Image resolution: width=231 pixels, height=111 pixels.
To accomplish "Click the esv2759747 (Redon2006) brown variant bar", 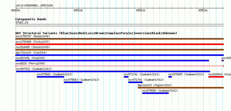I will (119, 39).
